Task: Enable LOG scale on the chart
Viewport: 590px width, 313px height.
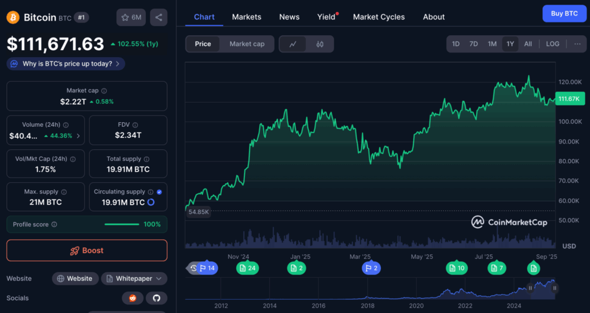Action: [553, 44]
